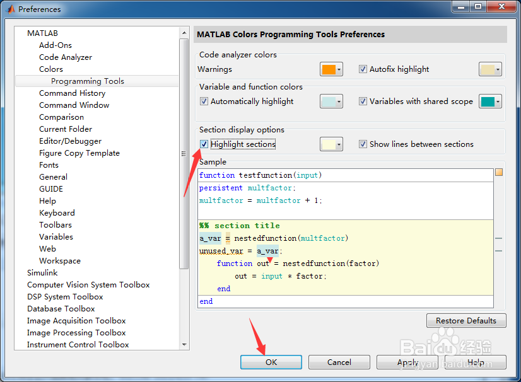
Task: Open Workspace preferences
Action: [x=60, y=261]
